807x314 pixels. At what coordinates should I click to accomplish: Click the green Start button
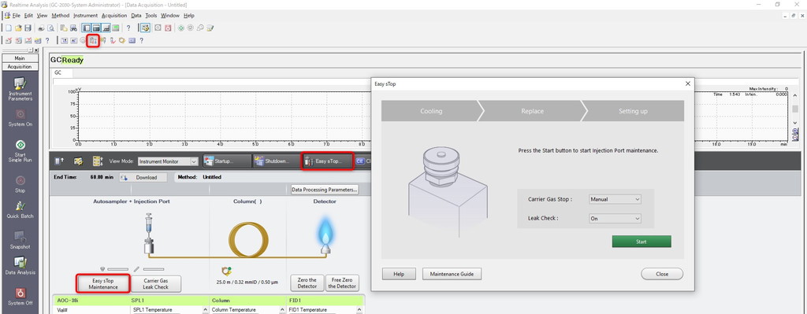coord(642,242)
